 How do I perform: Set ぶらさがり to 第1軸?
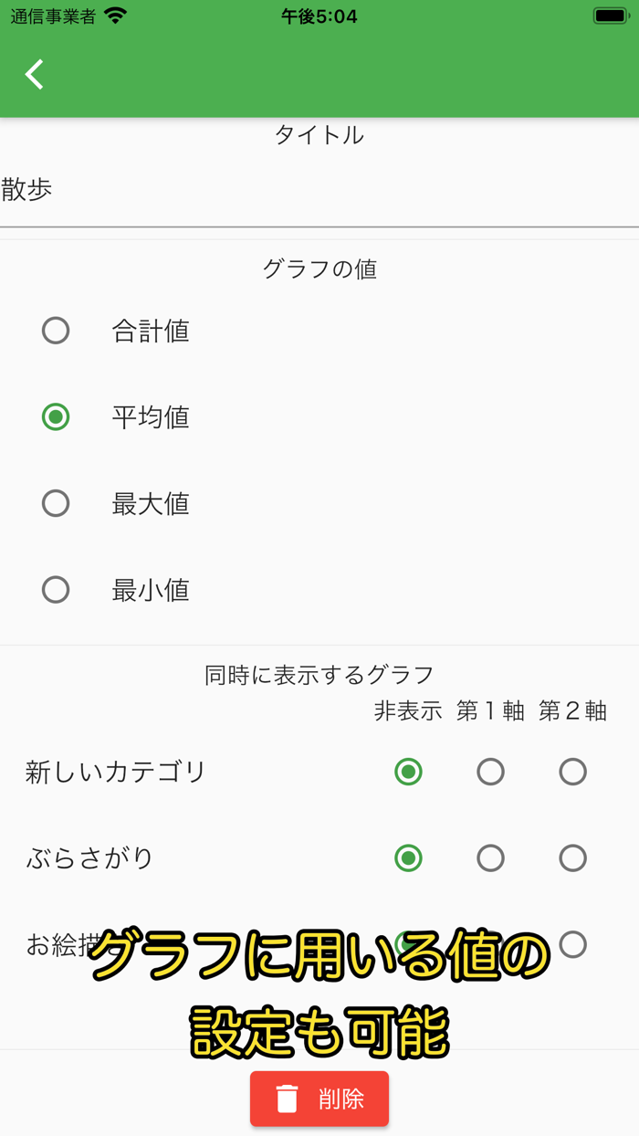[x=490, y=857]
